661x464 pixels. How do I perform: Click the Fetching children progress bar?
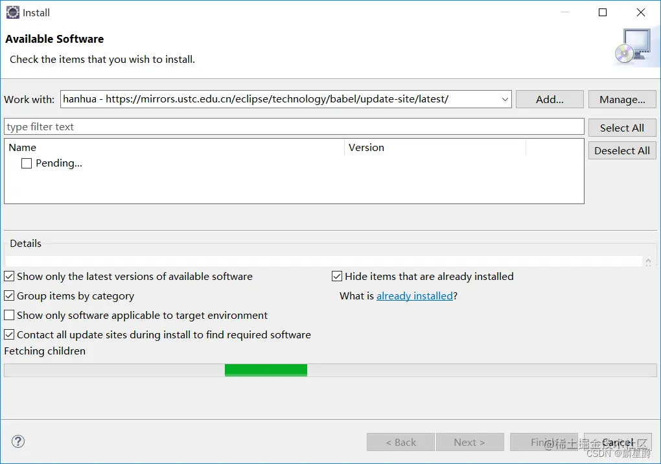pos(330,371)
